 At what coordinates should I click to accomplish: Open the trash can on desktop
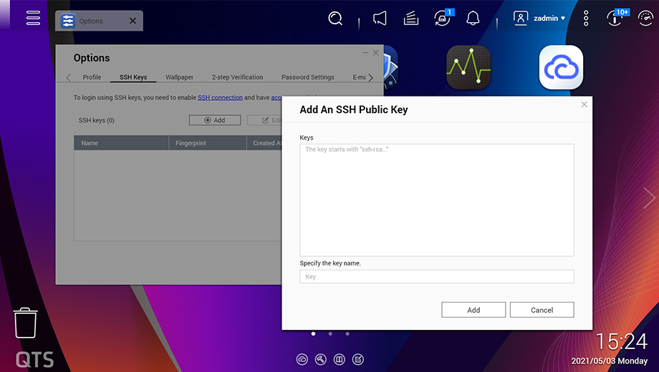point(26,323)
